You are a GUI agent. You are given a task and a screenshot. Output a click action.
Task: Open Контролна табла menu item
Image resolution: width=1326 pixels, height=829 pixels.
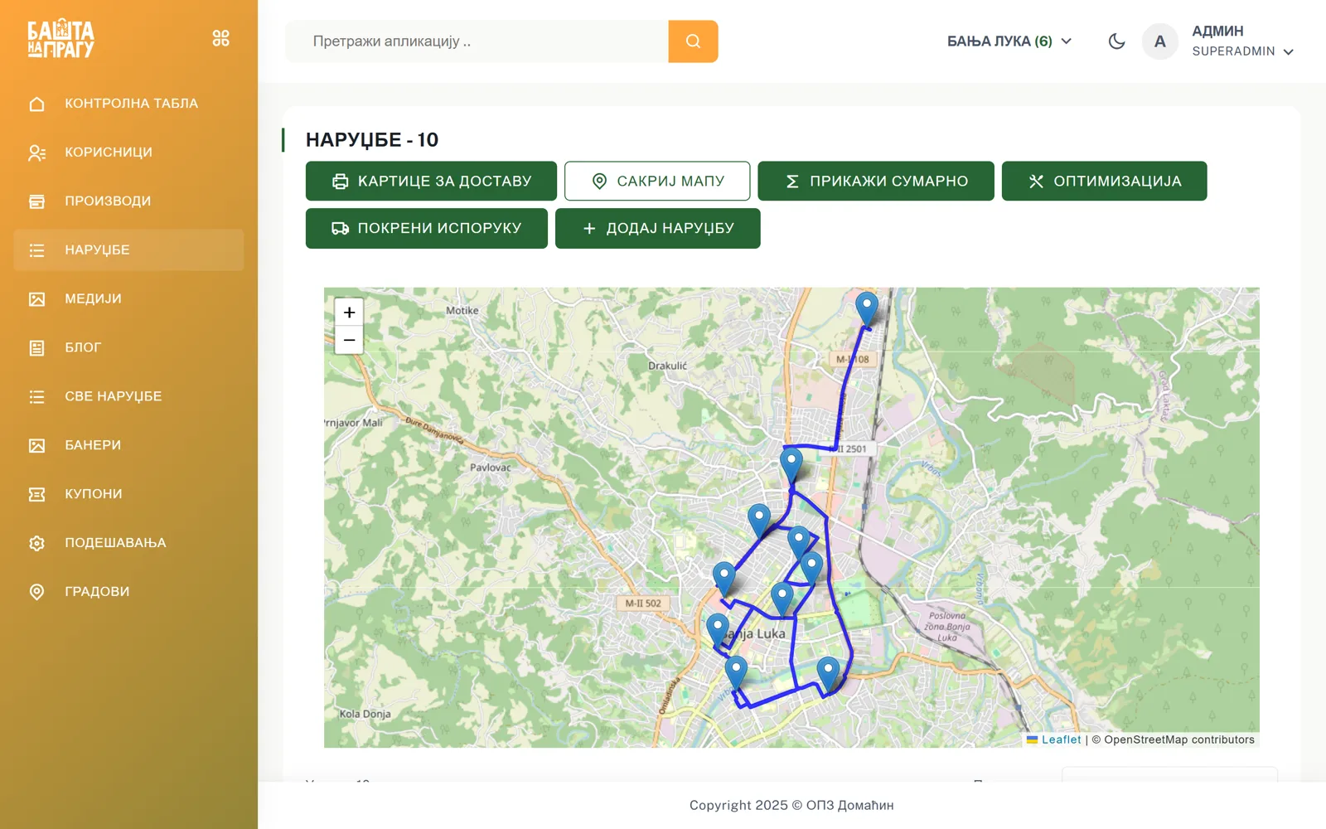click(128, 104)
